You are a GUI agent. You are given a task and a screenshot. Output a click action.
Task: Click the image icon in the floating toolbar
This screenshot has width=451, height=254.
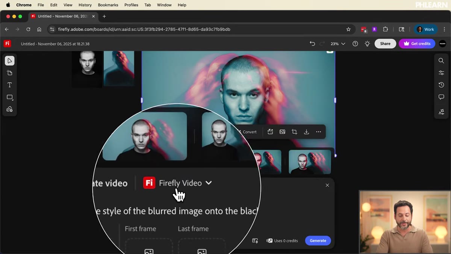click(x=282, y=132)
